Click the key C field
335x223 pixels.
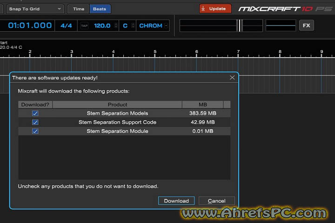(125, 26)
